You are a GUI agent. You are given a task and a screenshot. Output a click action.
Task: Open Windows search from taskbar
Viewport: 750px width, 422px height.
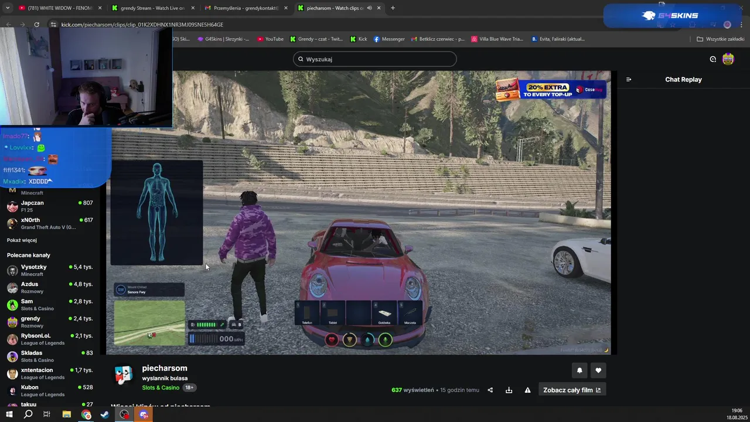28,414
